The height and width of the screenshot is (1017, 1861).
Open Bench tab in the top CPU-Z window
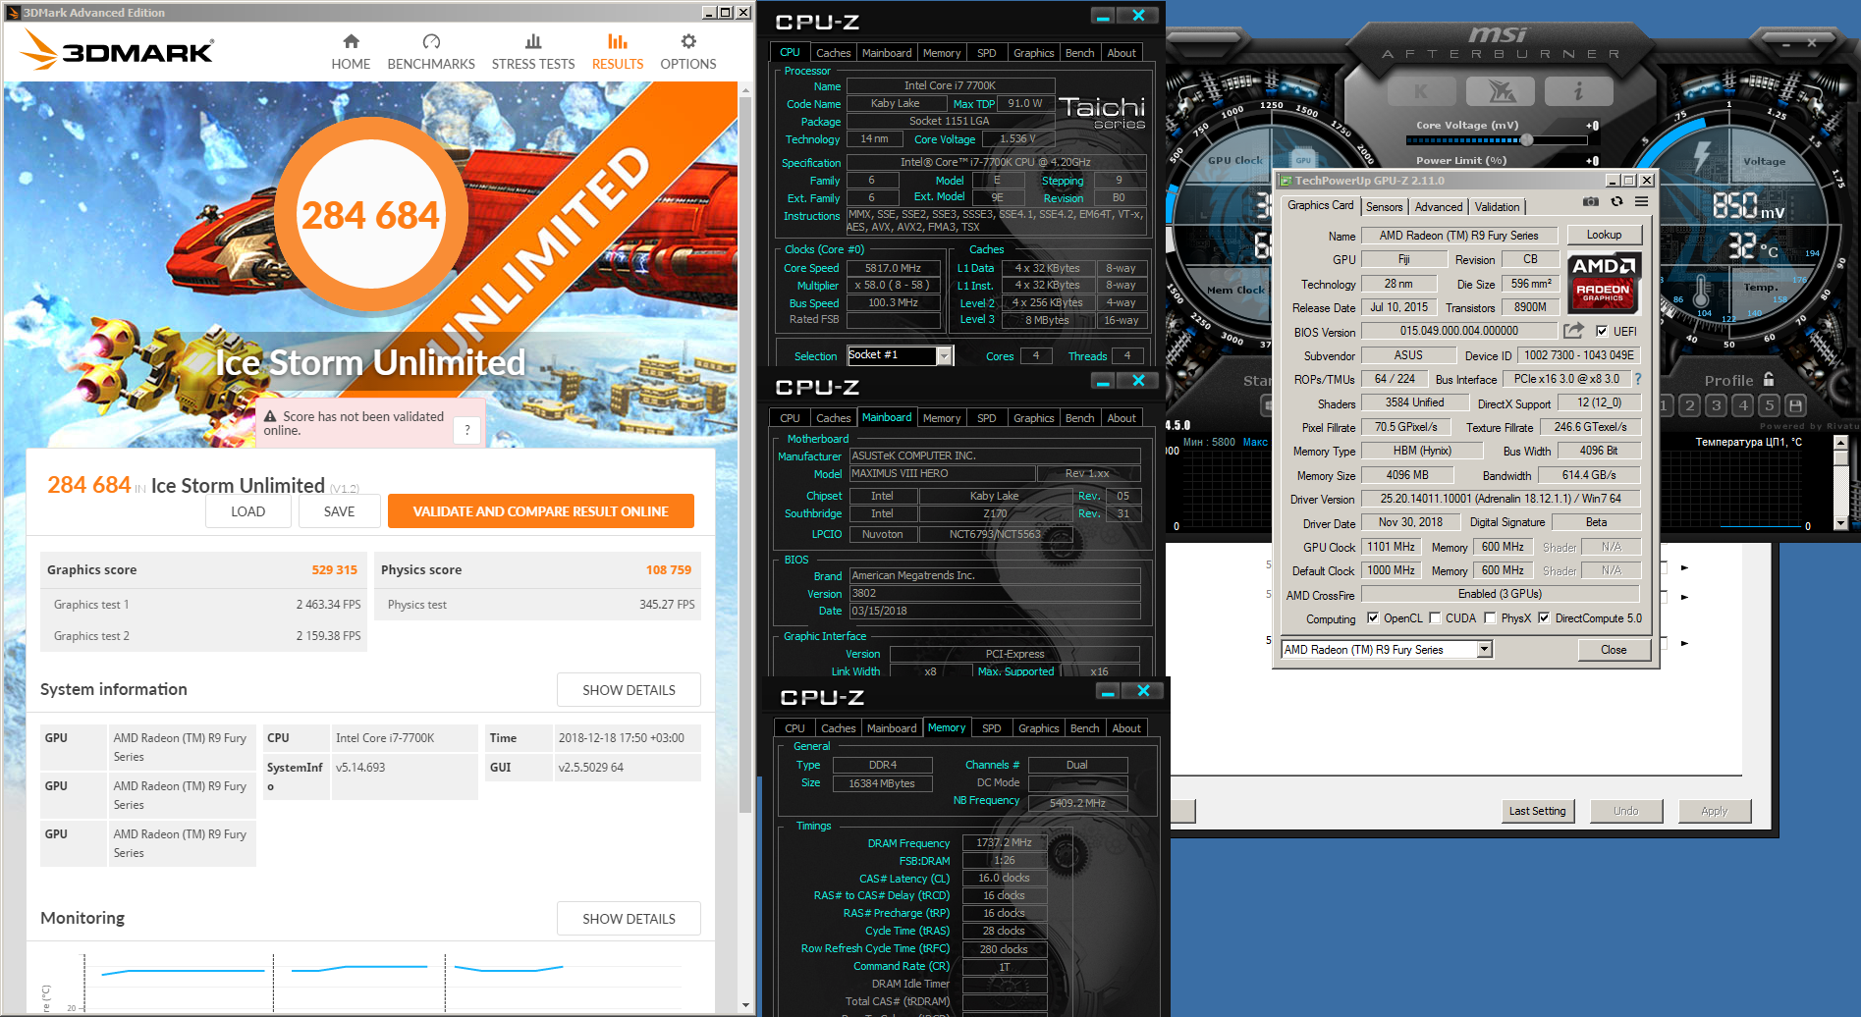1079,53
